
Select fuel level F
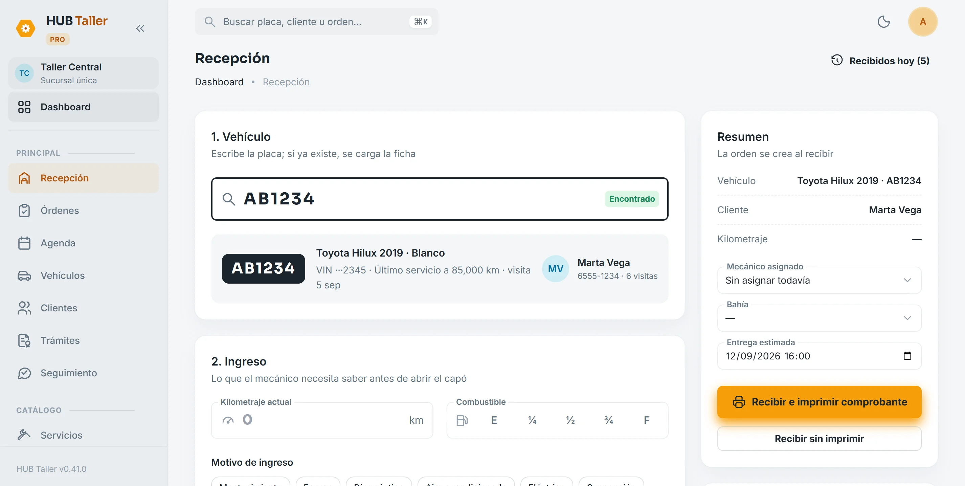tap(647, 420)
